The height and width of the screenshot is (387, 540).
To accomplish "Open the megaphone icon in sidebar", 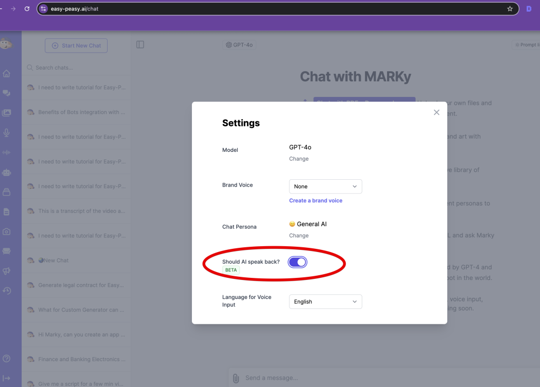I will coord(7,271).
